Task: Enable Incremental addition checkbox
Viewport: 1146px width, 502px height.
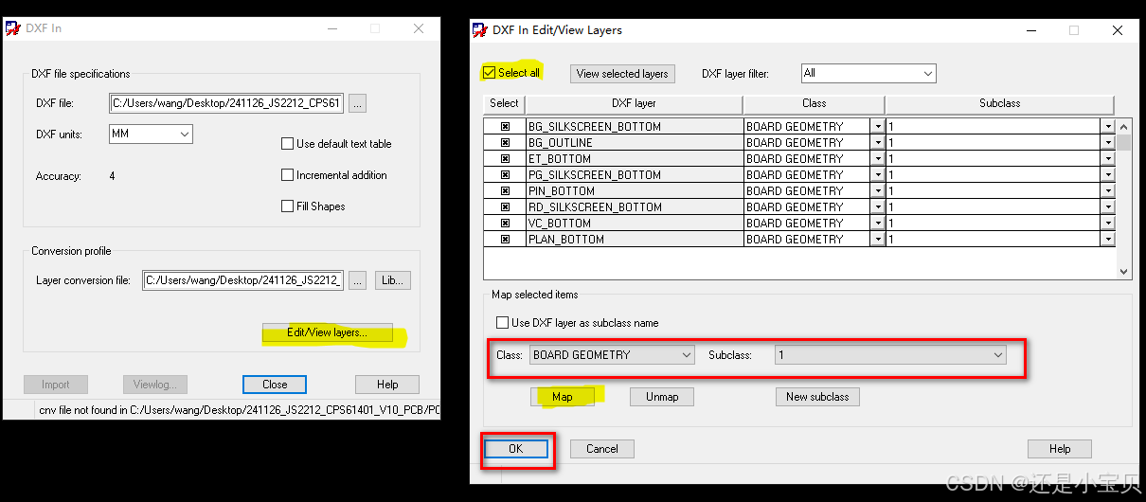Action: (x=288, y=175)
